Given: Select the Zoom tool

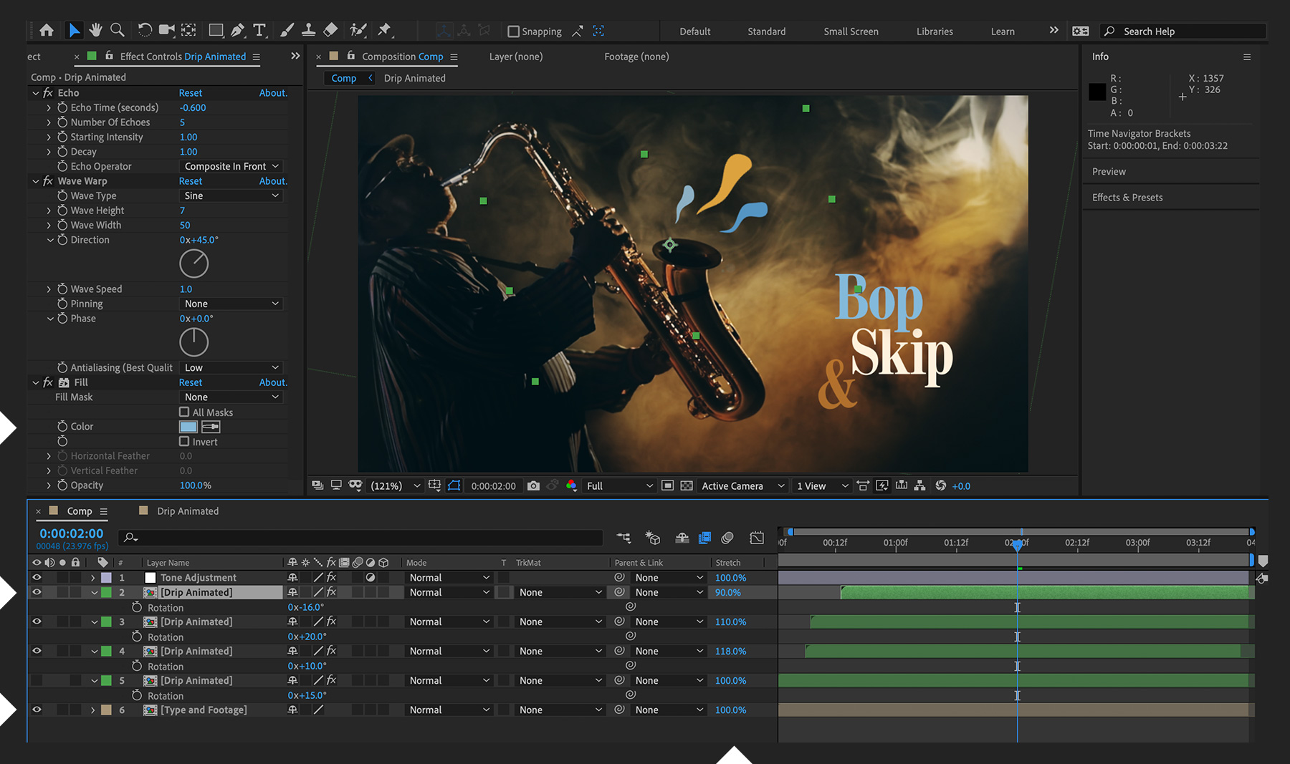Looking at the screenshot, I should [118, 30].
